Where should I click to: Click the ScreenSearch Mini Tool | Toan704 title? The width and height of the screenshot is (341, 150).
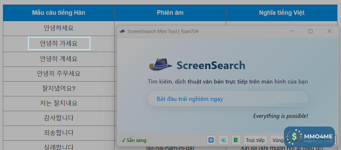pyautogui.click(x=163, y=31)
